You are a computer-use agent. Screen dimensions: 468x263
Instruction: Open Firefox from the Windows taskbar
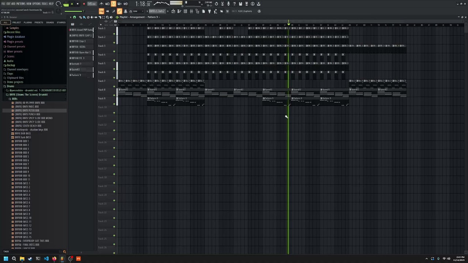click(x=54, y=259)
